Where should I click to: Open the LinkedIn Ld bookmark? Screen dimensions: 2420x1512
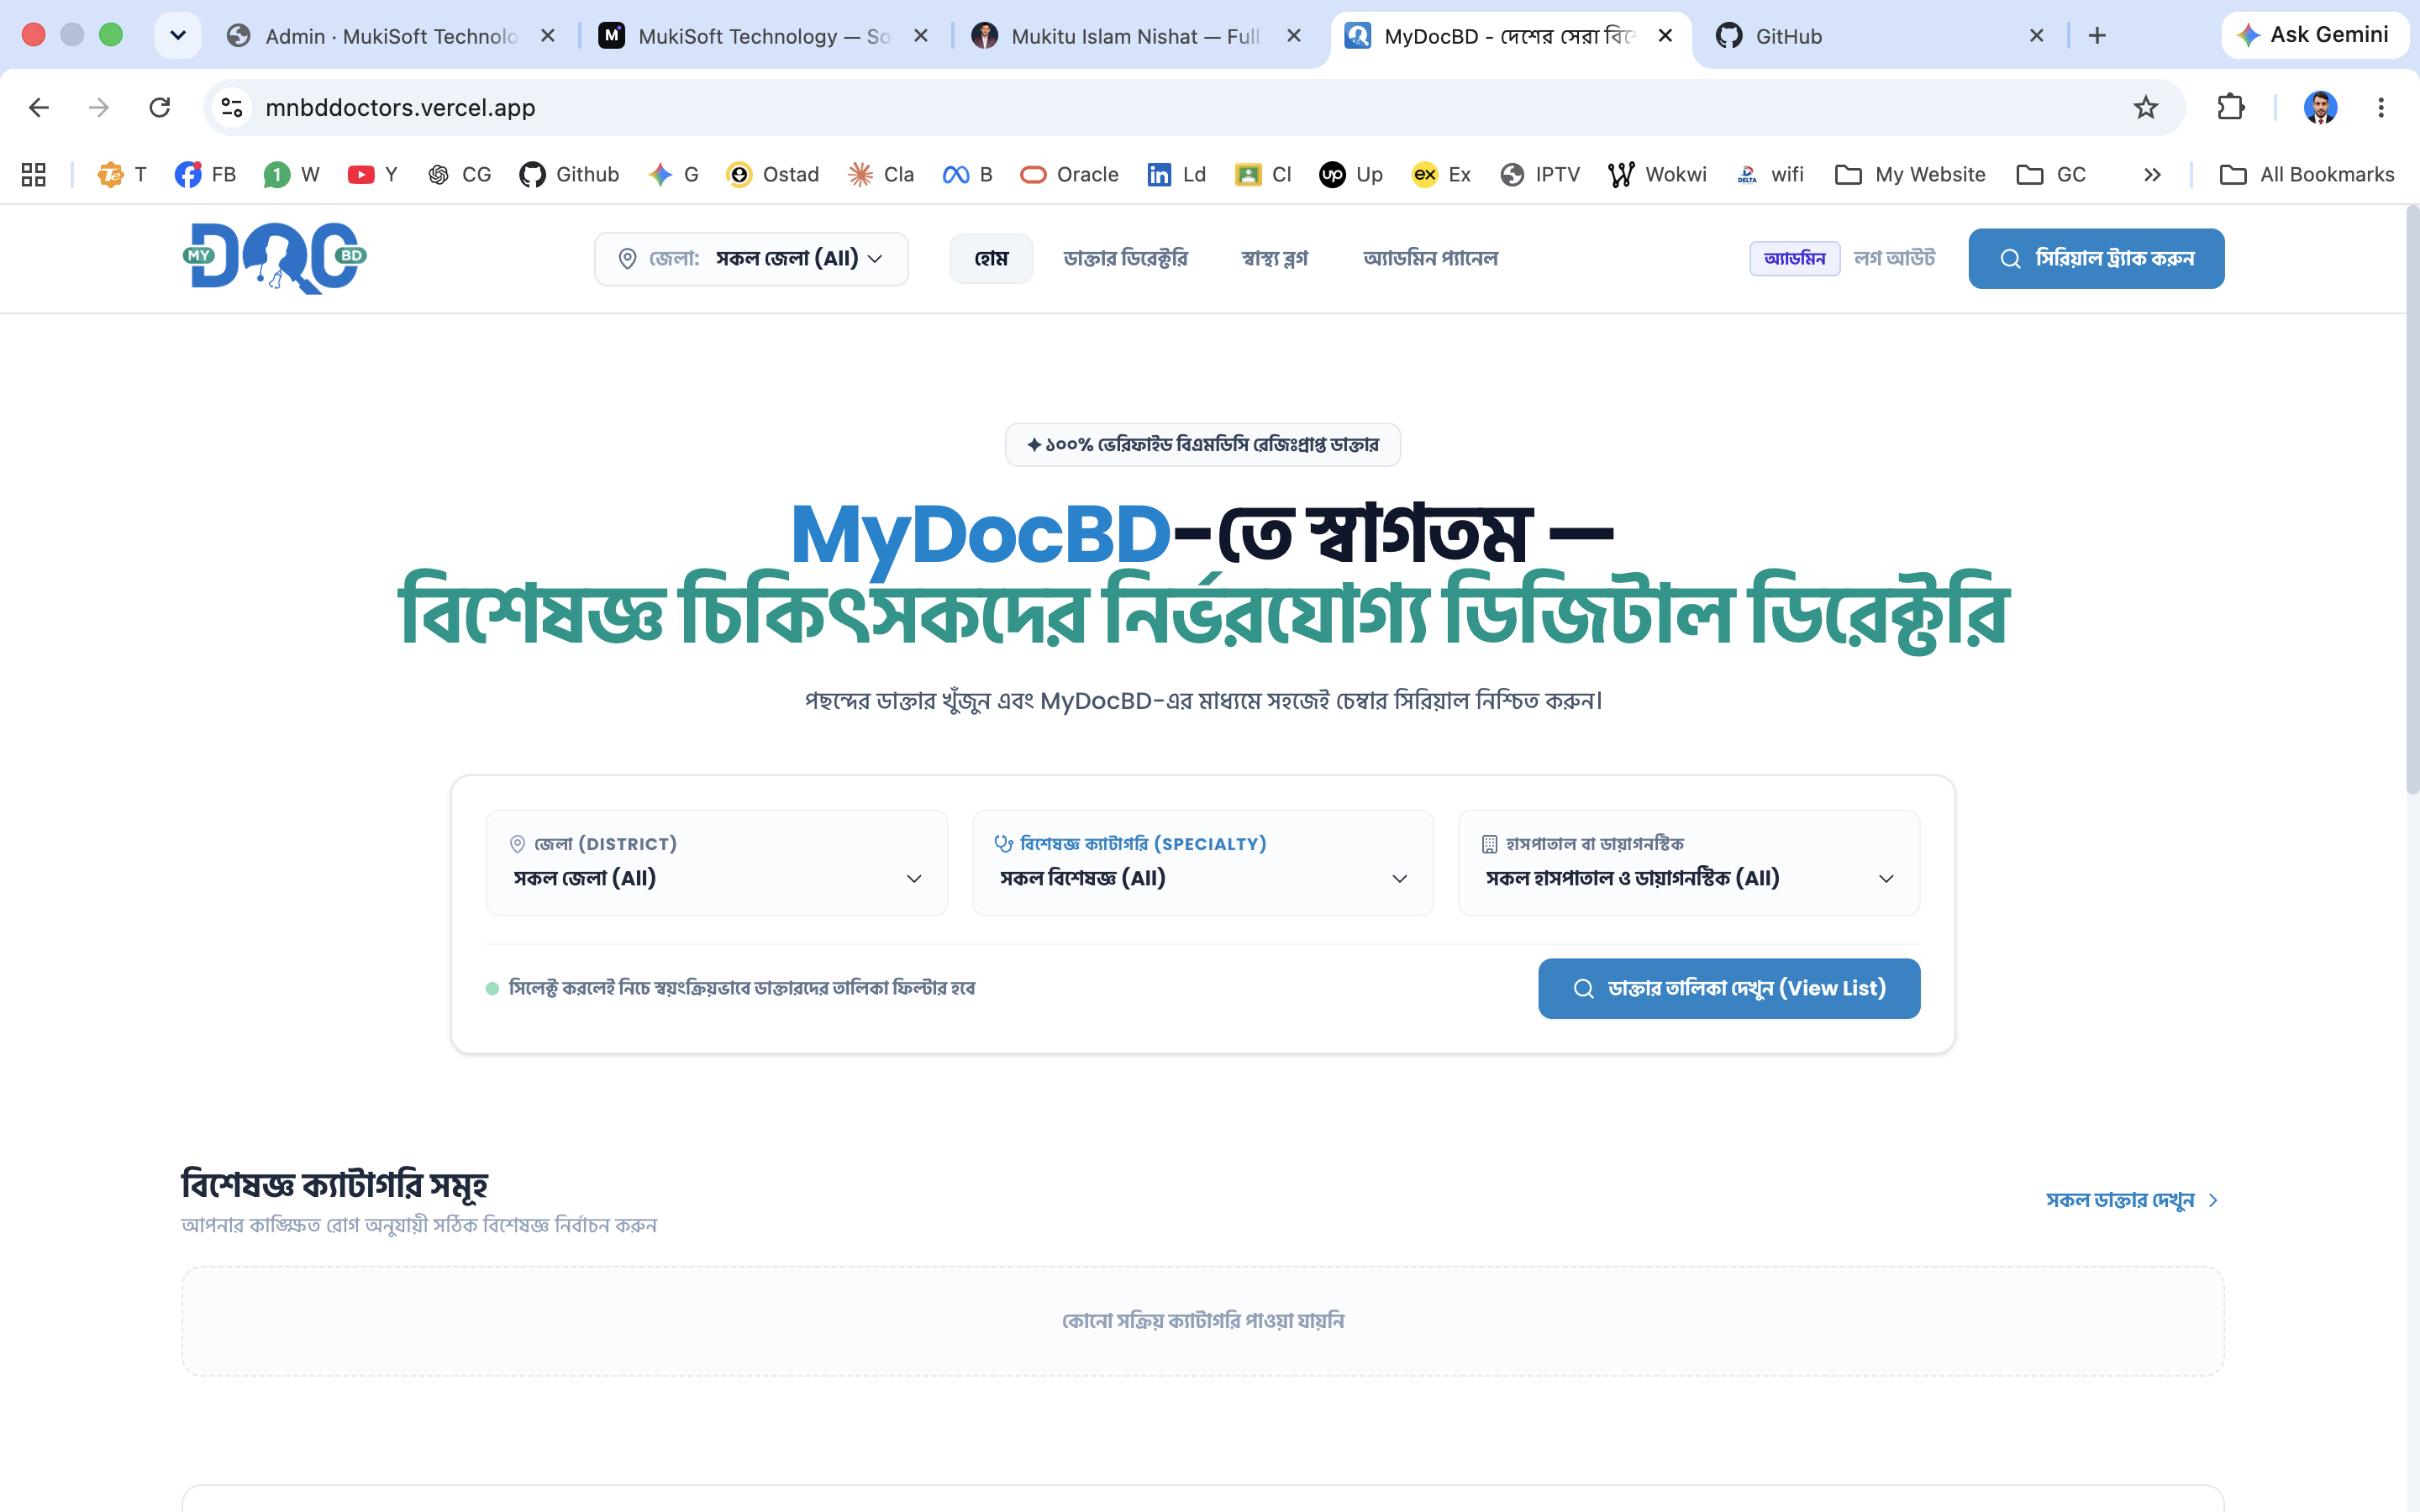click(1177, 174)
